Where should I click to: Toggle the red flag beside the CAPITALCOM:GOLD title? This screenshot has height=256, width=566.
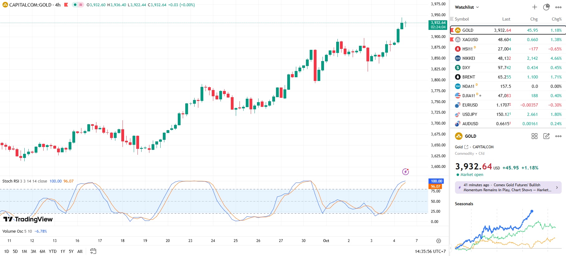click(66, 5)
